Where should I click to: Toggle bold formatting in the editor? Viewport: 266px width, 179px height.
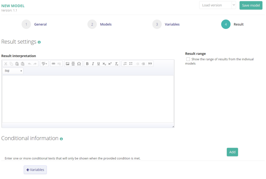click(x=87, y=64)
